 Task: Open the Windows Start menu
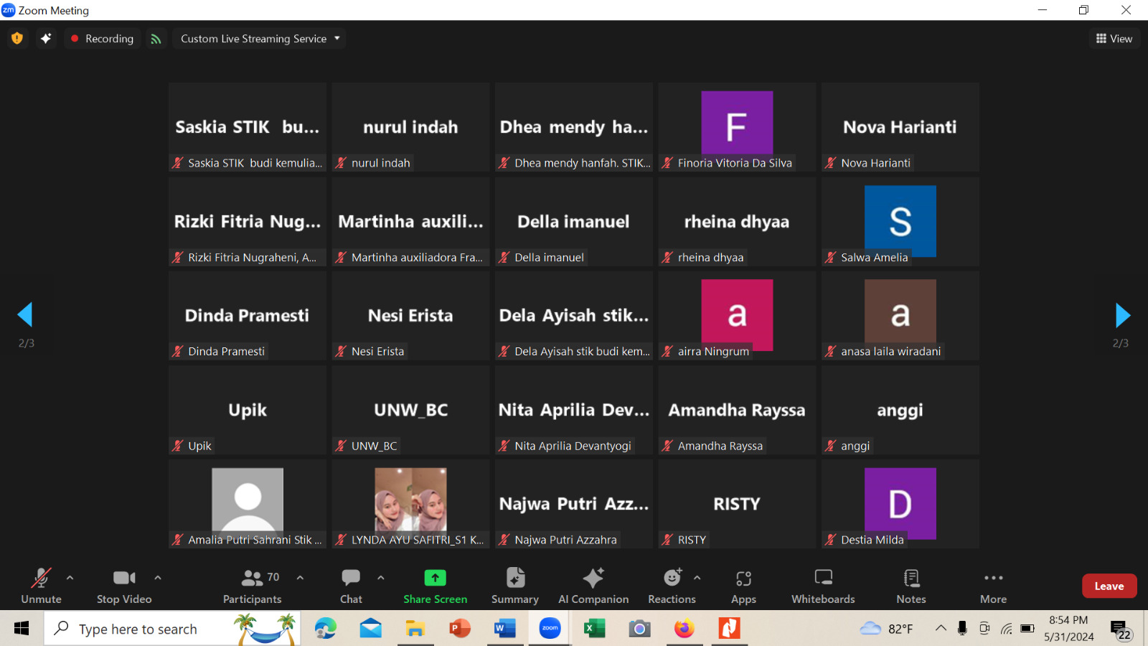(22, 629)
